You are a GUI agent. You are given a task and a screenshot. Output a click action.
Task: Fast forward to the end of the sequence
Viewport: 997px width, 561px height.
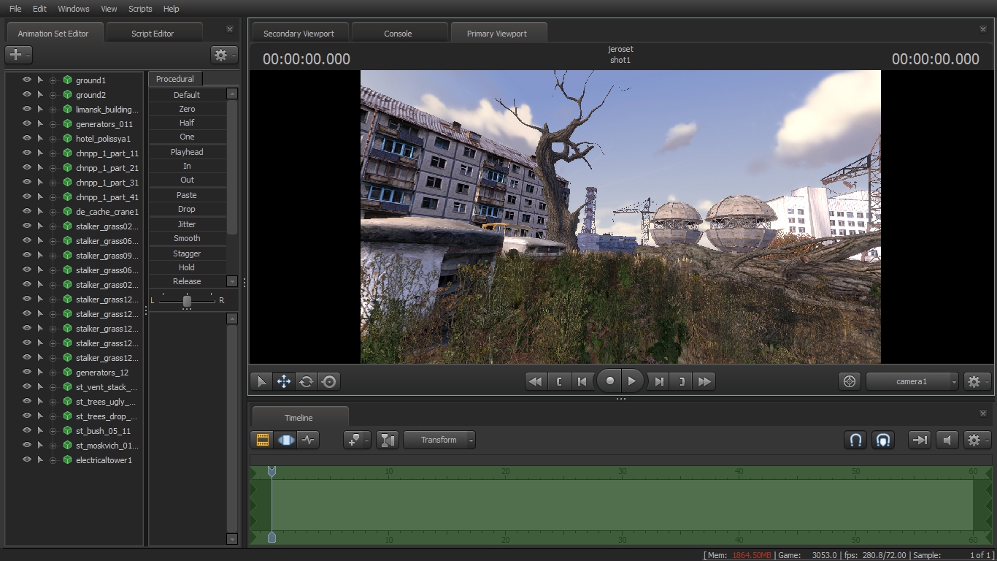tap(704, 381)
